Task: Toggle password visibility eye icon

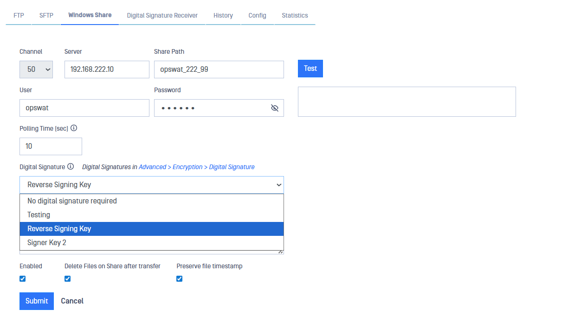Action: click(274, 108)
